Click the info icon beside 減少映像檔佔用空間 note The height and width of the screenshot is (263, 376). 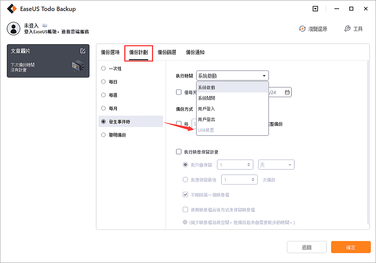tap(185, 222)
